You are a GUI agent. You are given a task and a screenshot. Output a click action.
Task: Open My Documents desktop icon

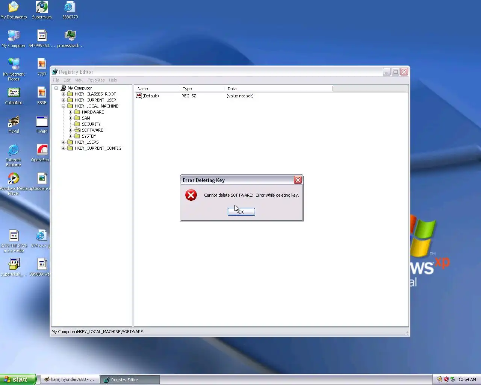[14, 10]
